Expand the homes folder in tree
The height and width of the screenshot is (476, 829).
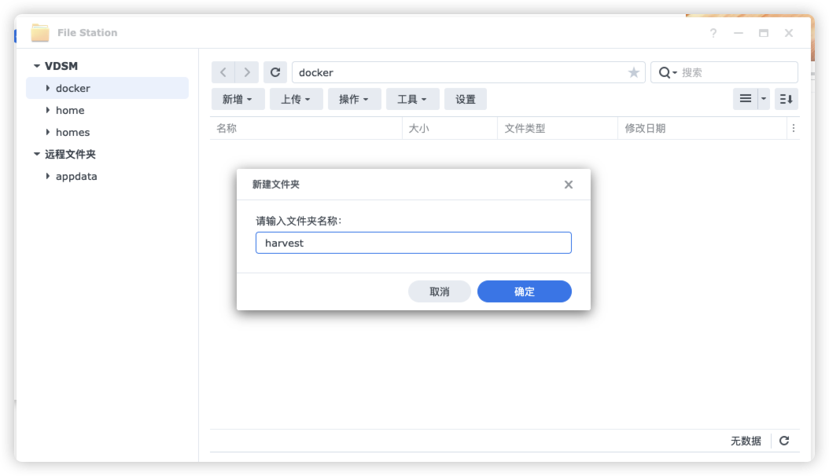click(48, 132)
